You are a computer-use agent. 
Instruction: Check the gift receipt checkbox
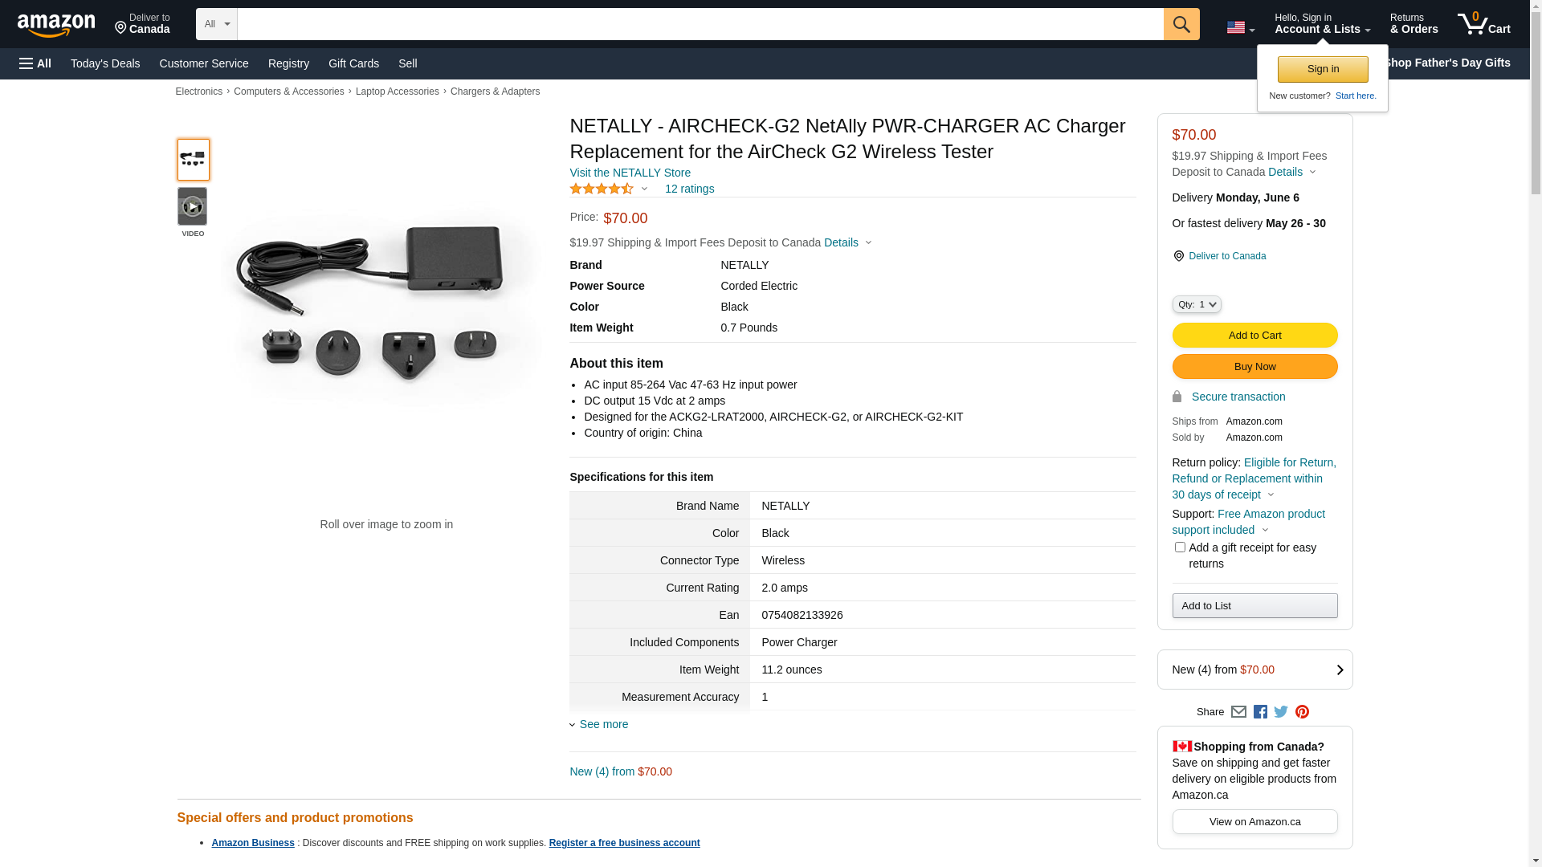click(x=1180, y=547)
